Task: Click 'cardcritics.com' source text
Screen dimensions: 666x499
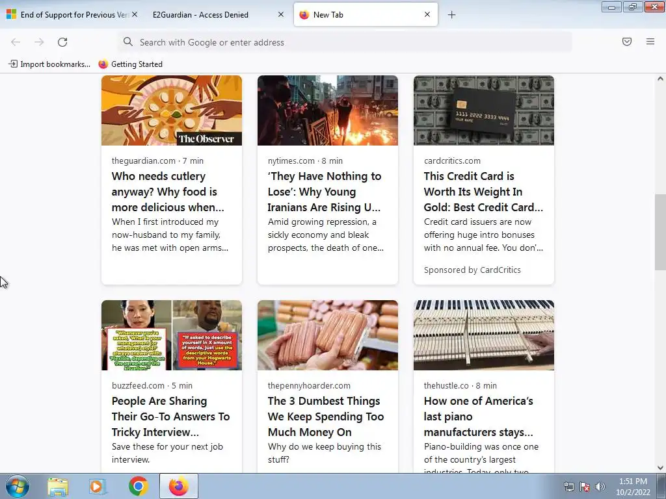Action: point(452,161)
